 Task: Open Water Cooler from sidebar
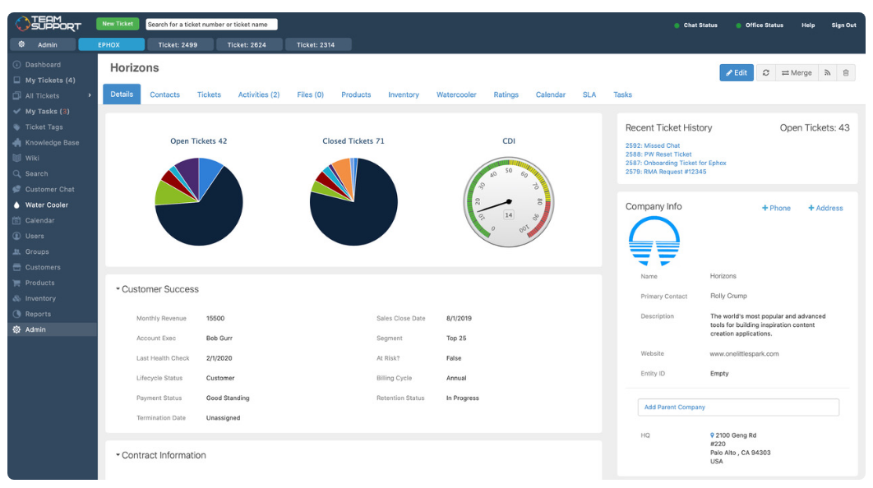point(47,205)
